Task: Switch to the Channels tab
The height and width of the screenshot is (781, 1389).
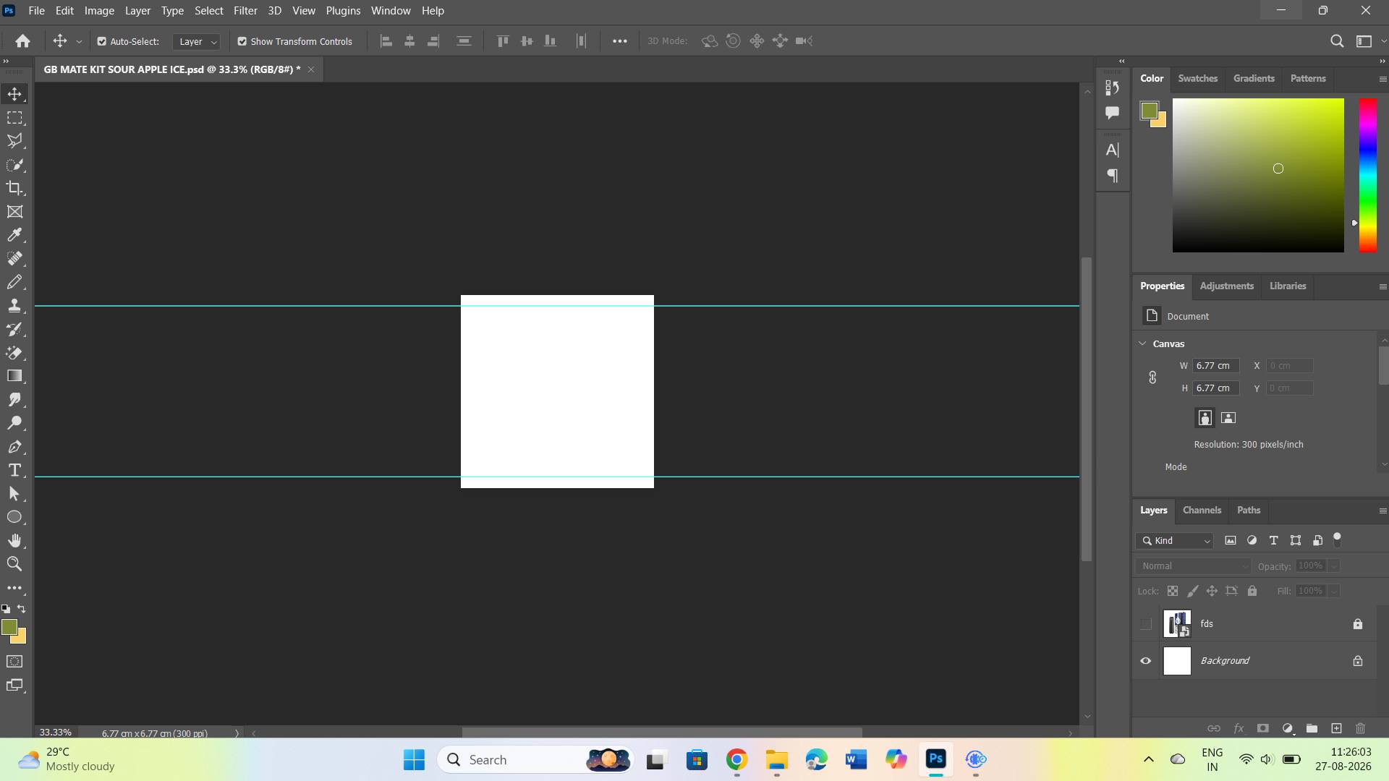Action: [1202, 511]
